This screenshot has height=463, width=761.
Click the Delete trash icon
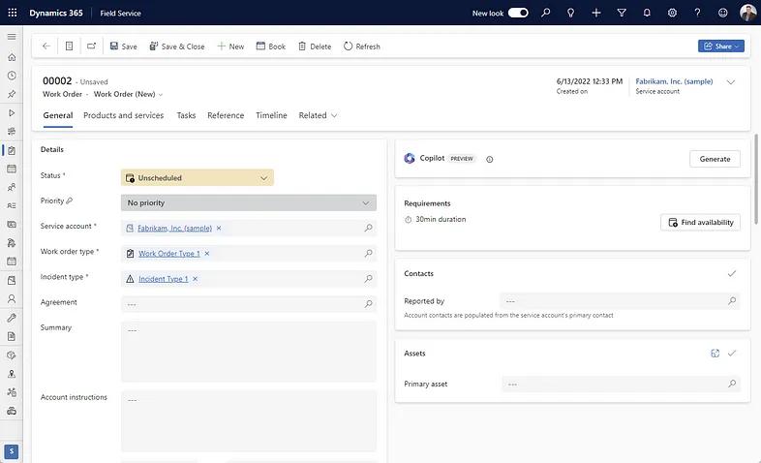point(302,46)
